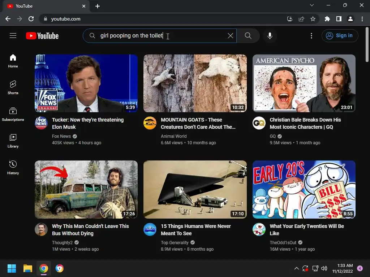
Task: Click the Top Generality channel avatar
Action: (150, 229)
